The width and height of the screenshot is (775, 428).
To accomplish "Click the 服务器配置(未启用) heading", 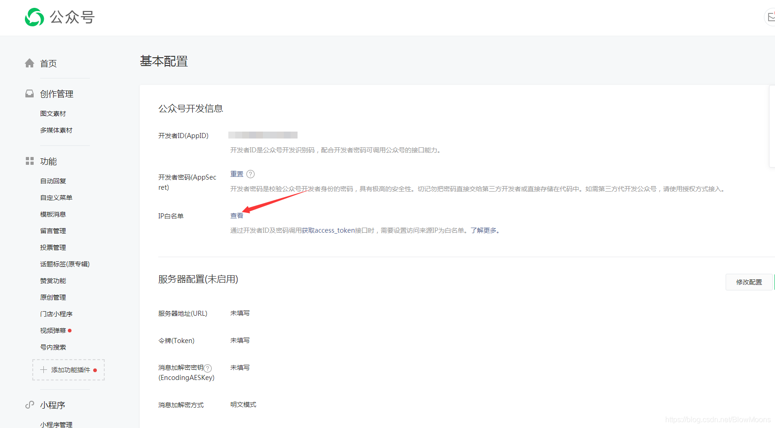I will click(198, 279).
